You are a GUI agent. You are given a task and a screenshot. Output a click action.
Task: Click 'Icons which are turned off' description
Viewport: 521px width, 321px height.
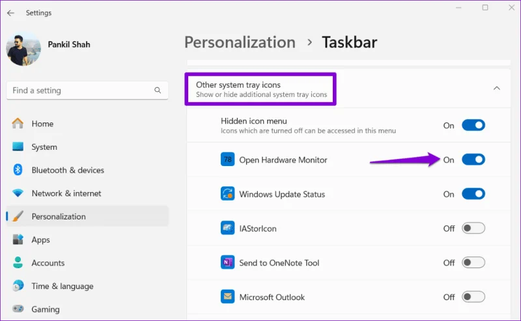[308, 131]
